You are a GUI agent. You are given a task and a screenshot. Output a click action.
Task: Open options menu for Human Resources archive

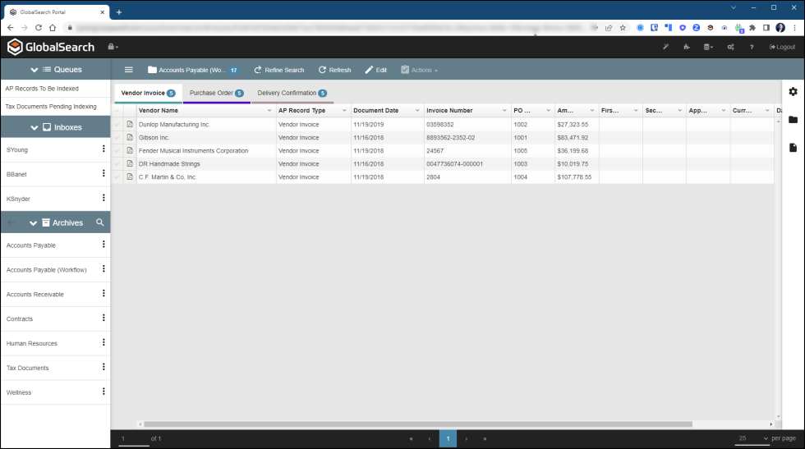(103, 342)
